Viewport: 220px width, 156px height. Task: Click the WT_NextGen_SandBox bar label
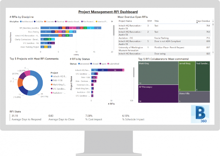point(29,28)
